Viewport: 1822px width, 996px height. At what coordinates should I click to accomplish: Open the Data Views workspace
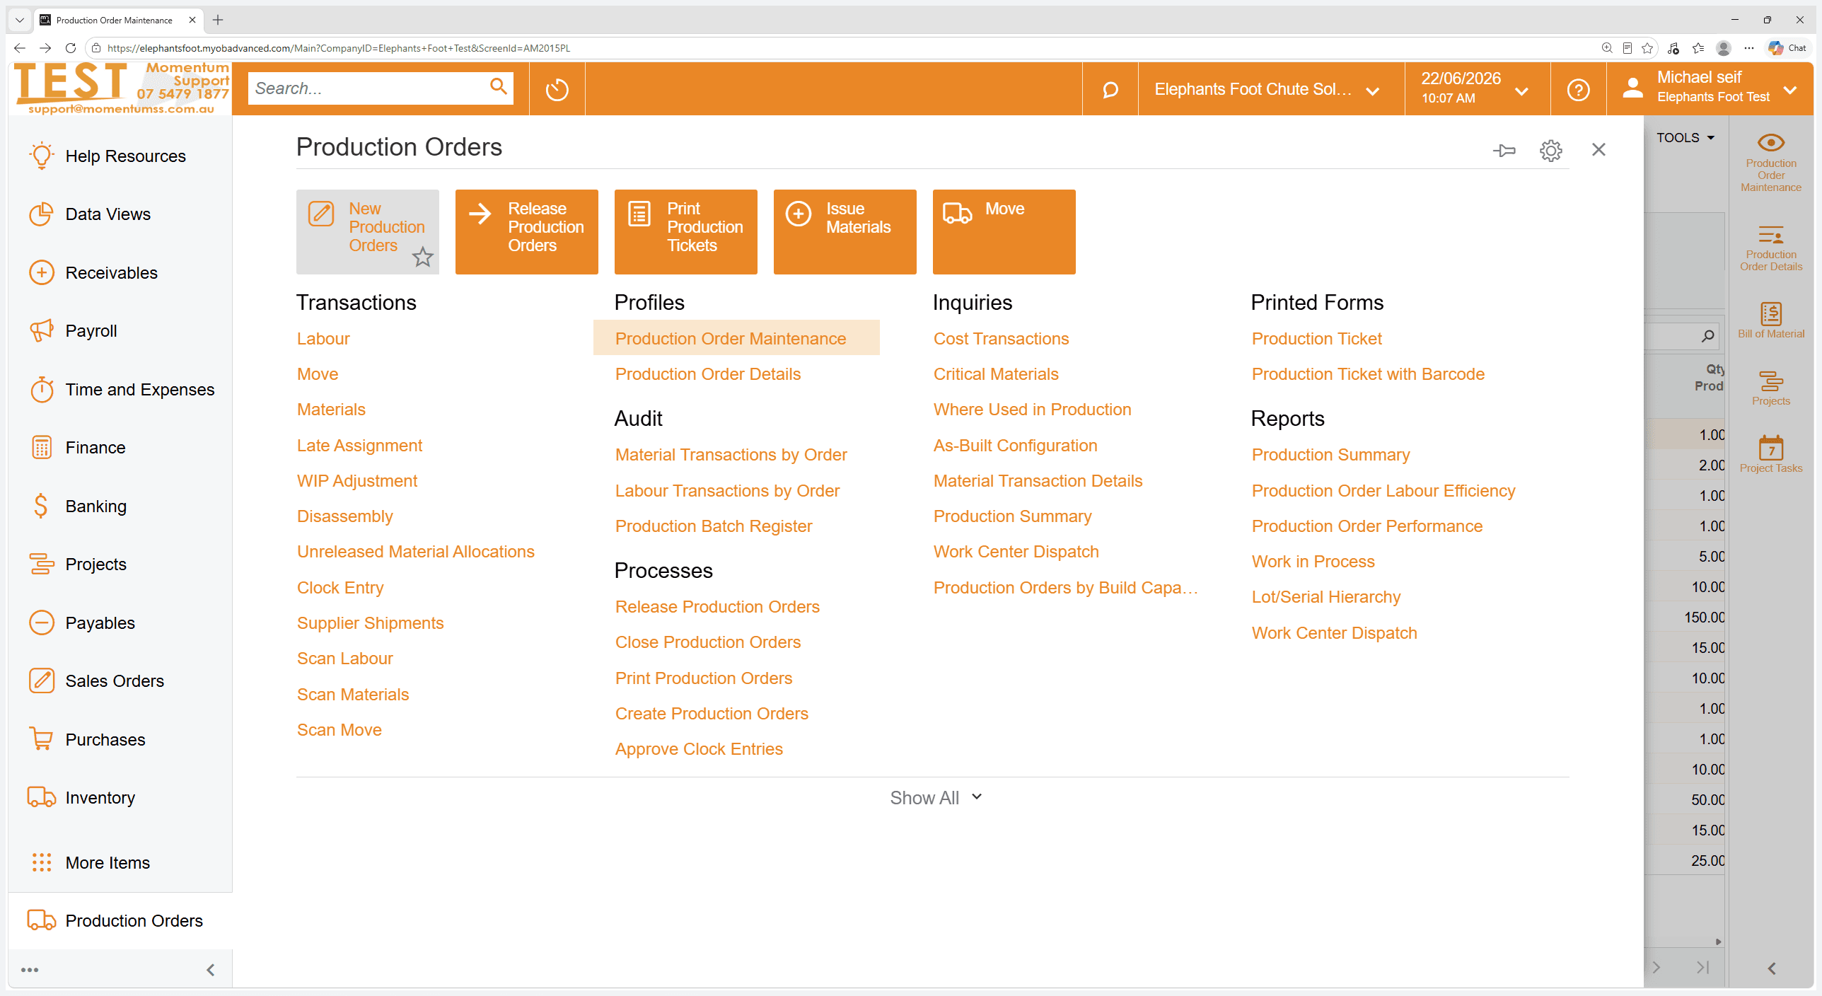coord(120,214)
